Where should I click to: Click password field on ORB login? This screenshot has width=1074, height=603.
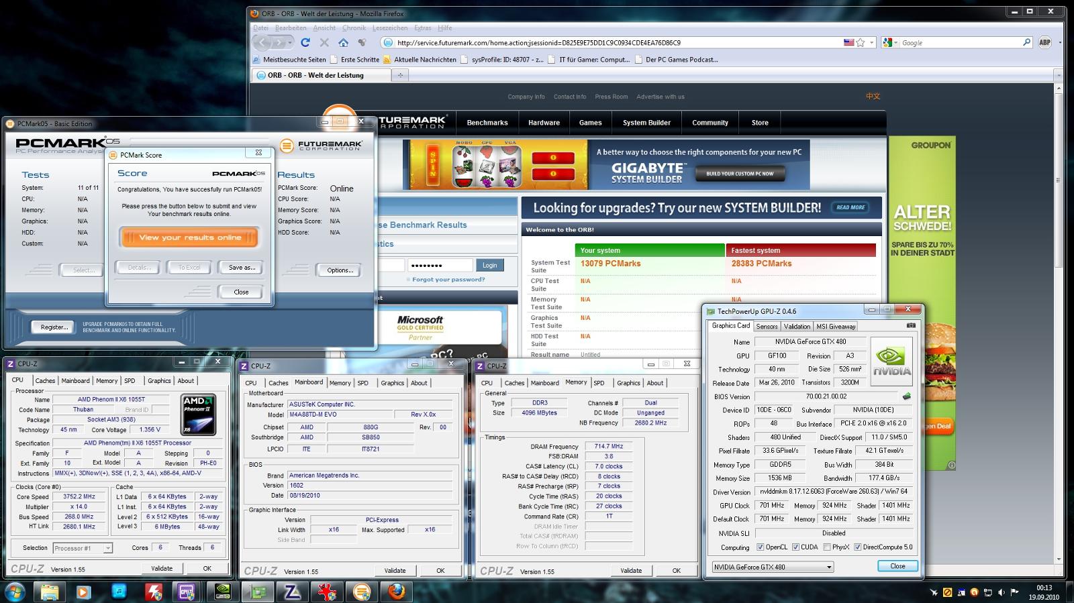[440, 265]
